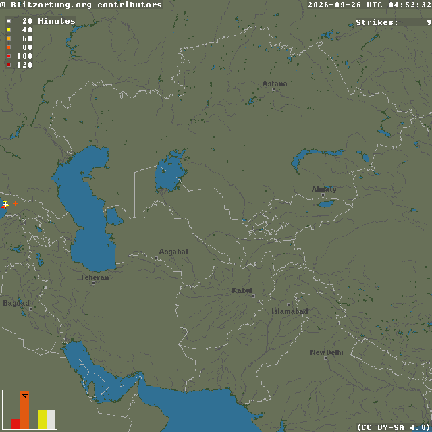Click the orange lightning strike cross
This screenshot has height=432, width=432.
(15, 203)
